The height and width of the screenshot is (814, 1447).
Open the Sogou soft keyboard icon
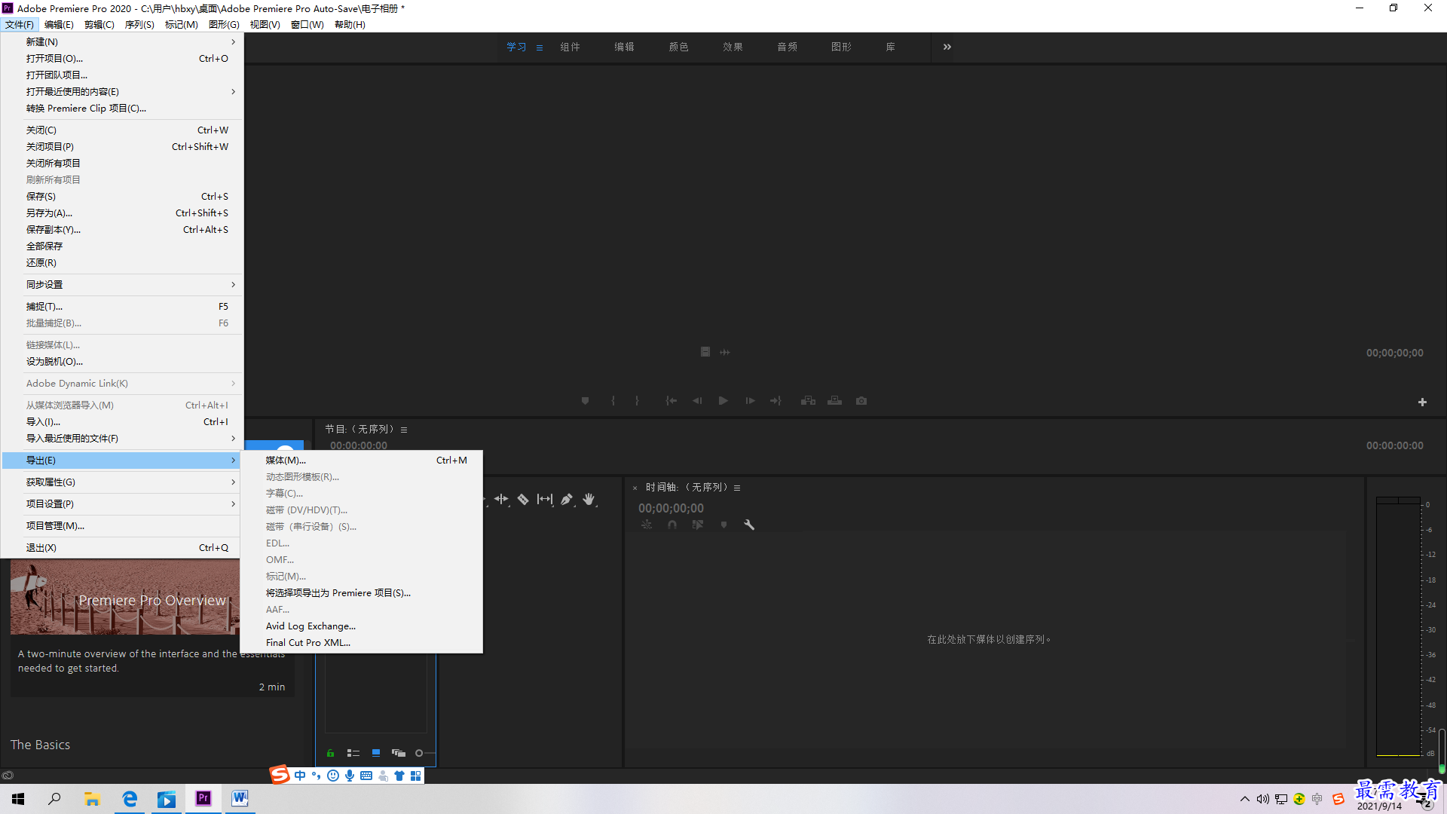tap(366, 776)
